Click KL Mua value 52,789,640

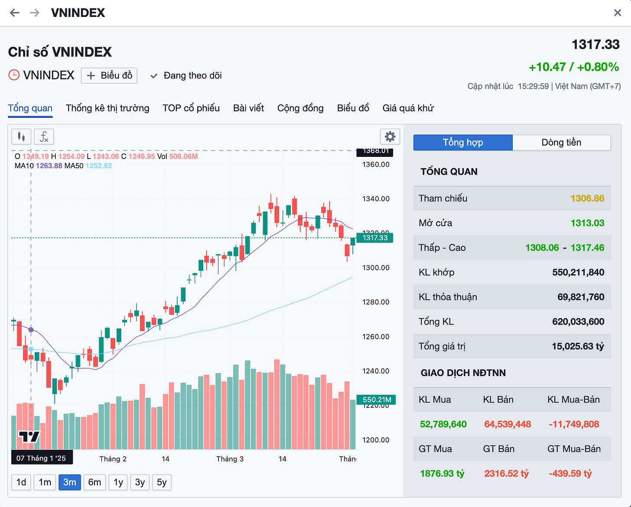point(443,424)
